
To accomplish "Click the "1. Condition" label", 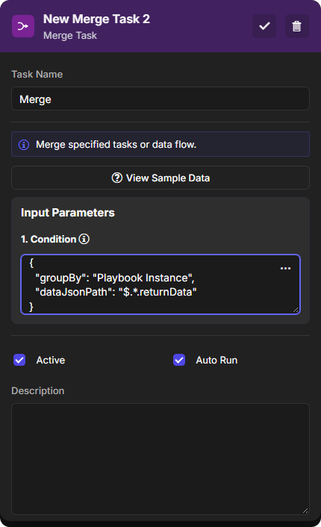I will (49, 240).
